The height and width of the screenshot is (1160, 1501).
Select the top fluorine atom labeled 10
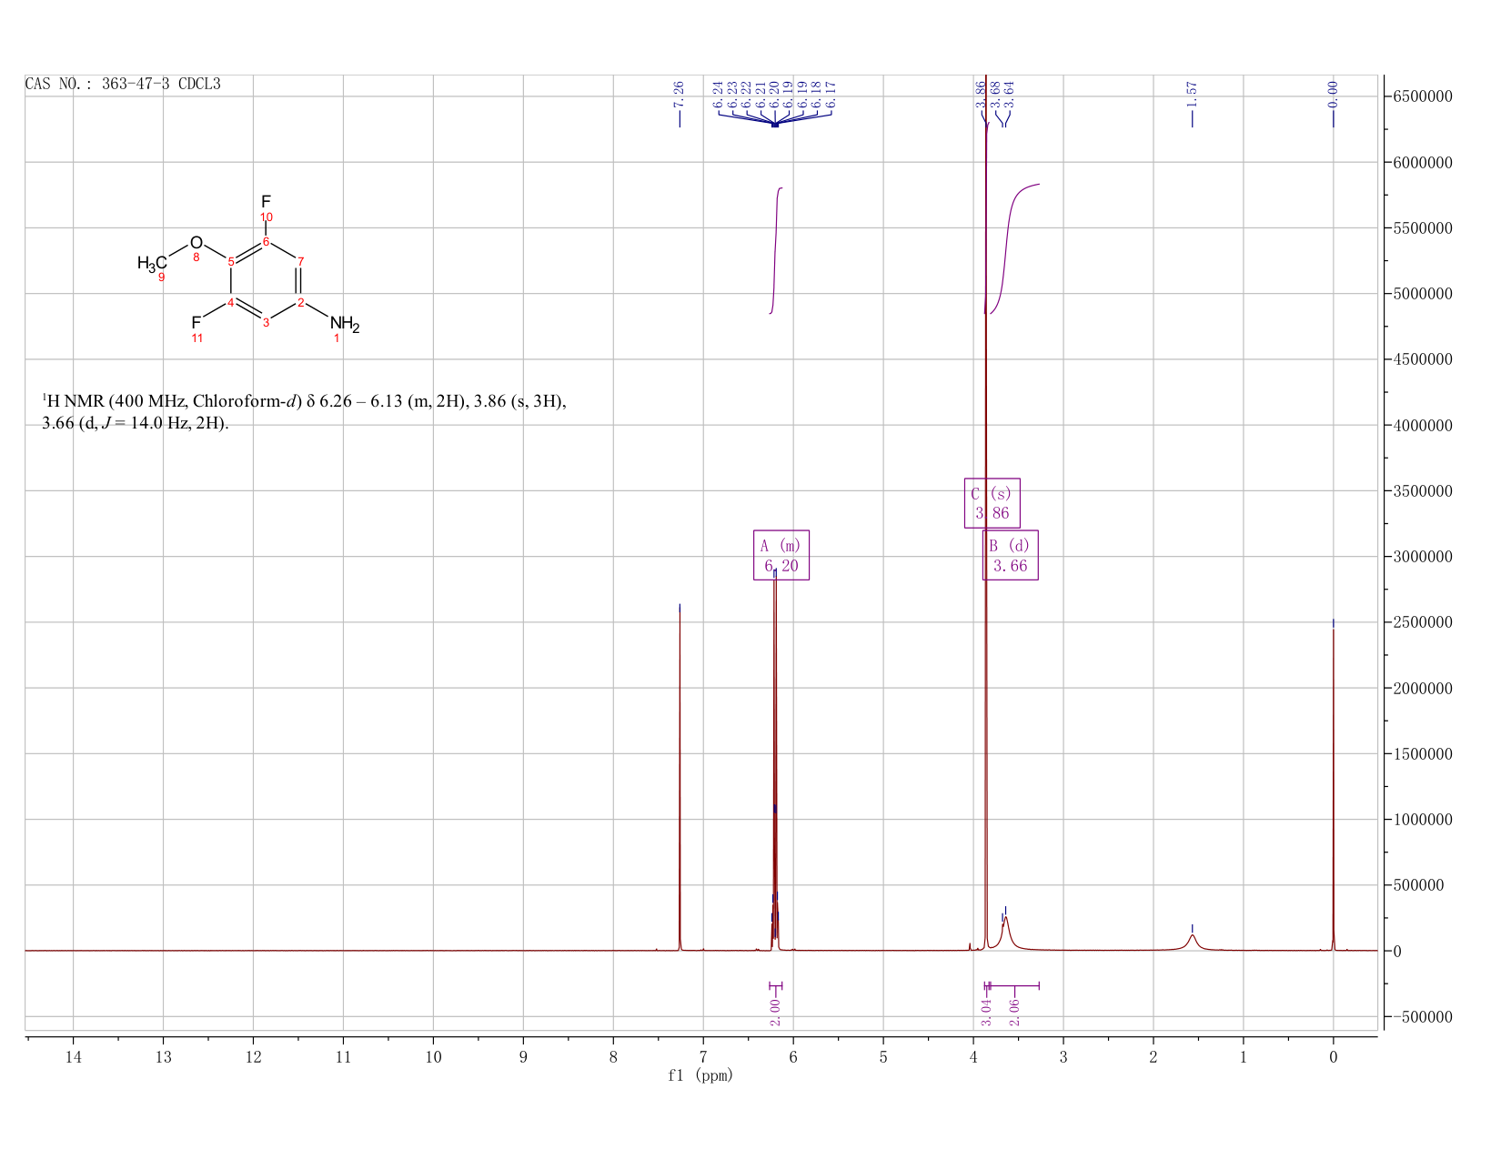click(x=266, y=201)
